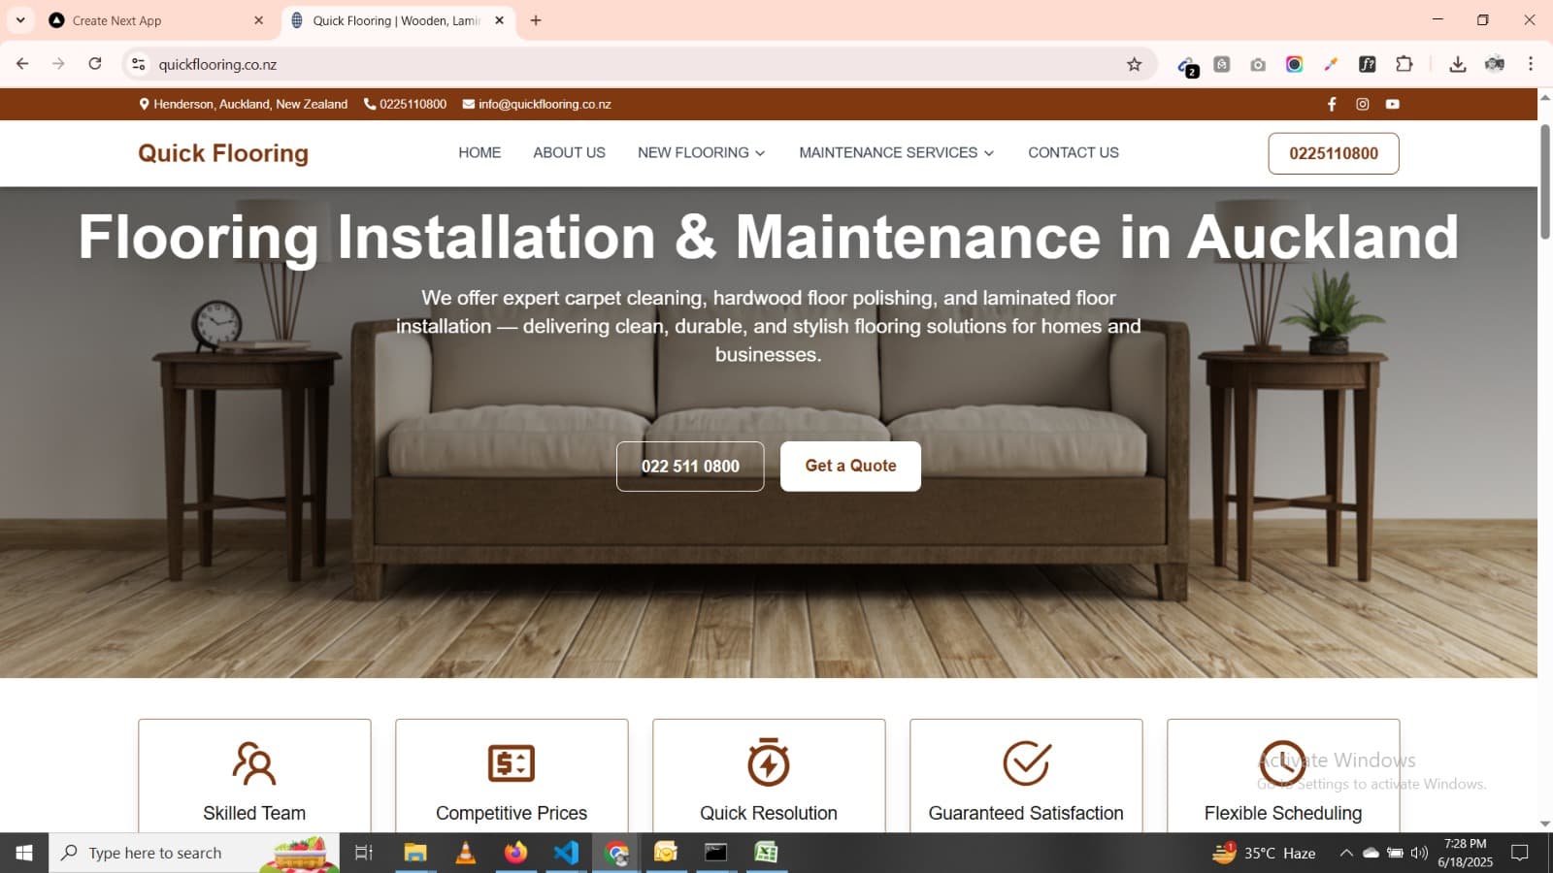Click the email icon next to info@quickflooring.co.nz
This screenshot has height=873, width=1553.
(x=466, y=104)
